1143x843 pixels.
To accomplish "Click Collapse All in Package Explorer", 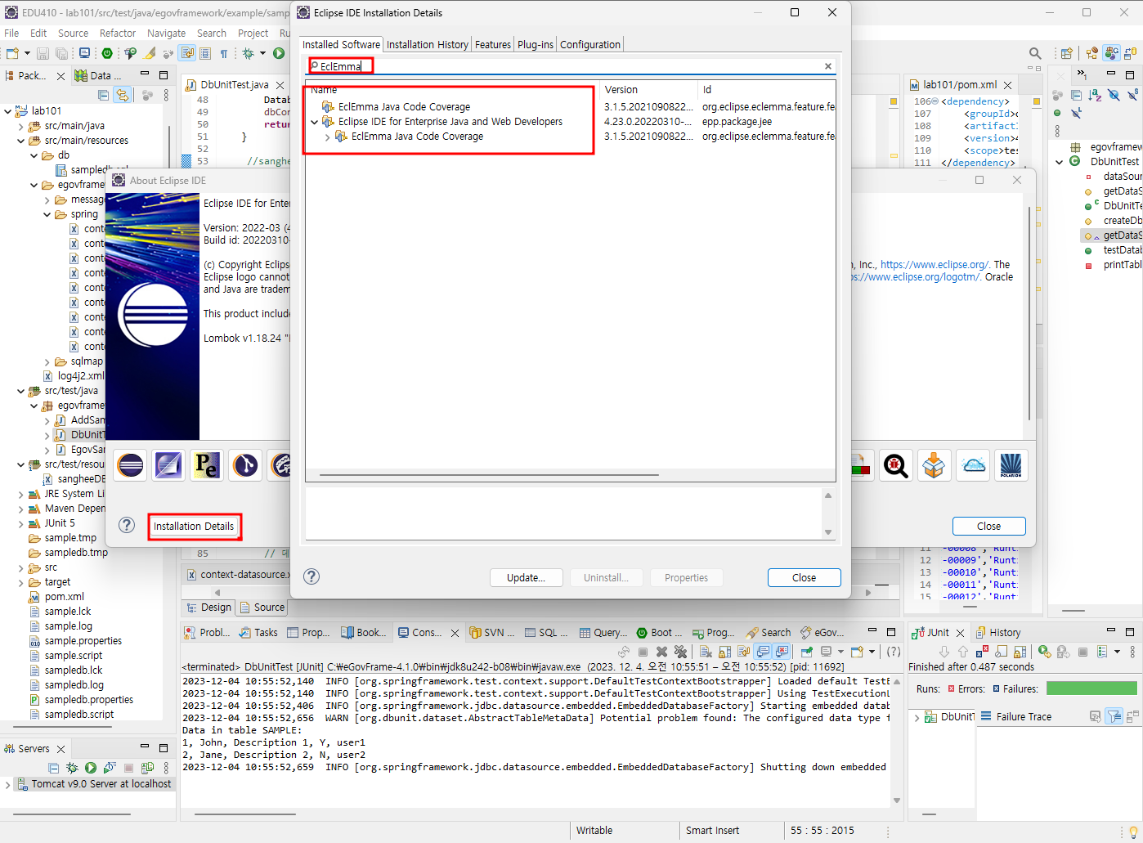I will 103,95.
